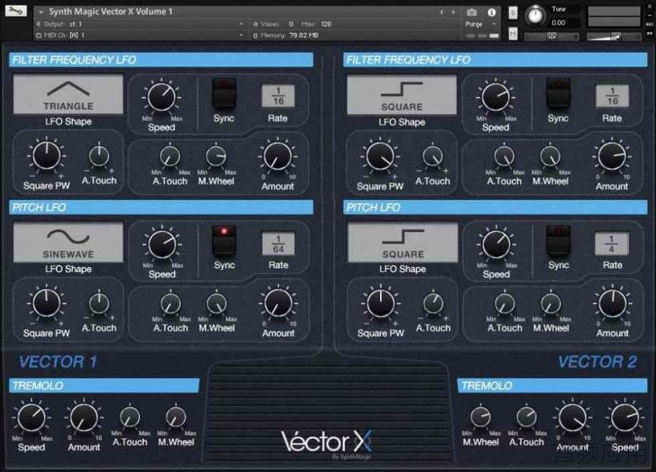This screenshot has height=472, width=656.
Task: Click M.Wheel knob in Vector 2 Tremolo
Action: click(x=481, y=418)
